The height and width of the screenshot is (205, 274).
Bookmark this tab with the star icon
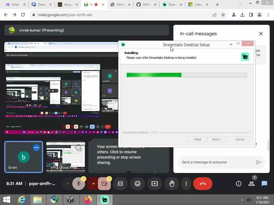(223, 15)
